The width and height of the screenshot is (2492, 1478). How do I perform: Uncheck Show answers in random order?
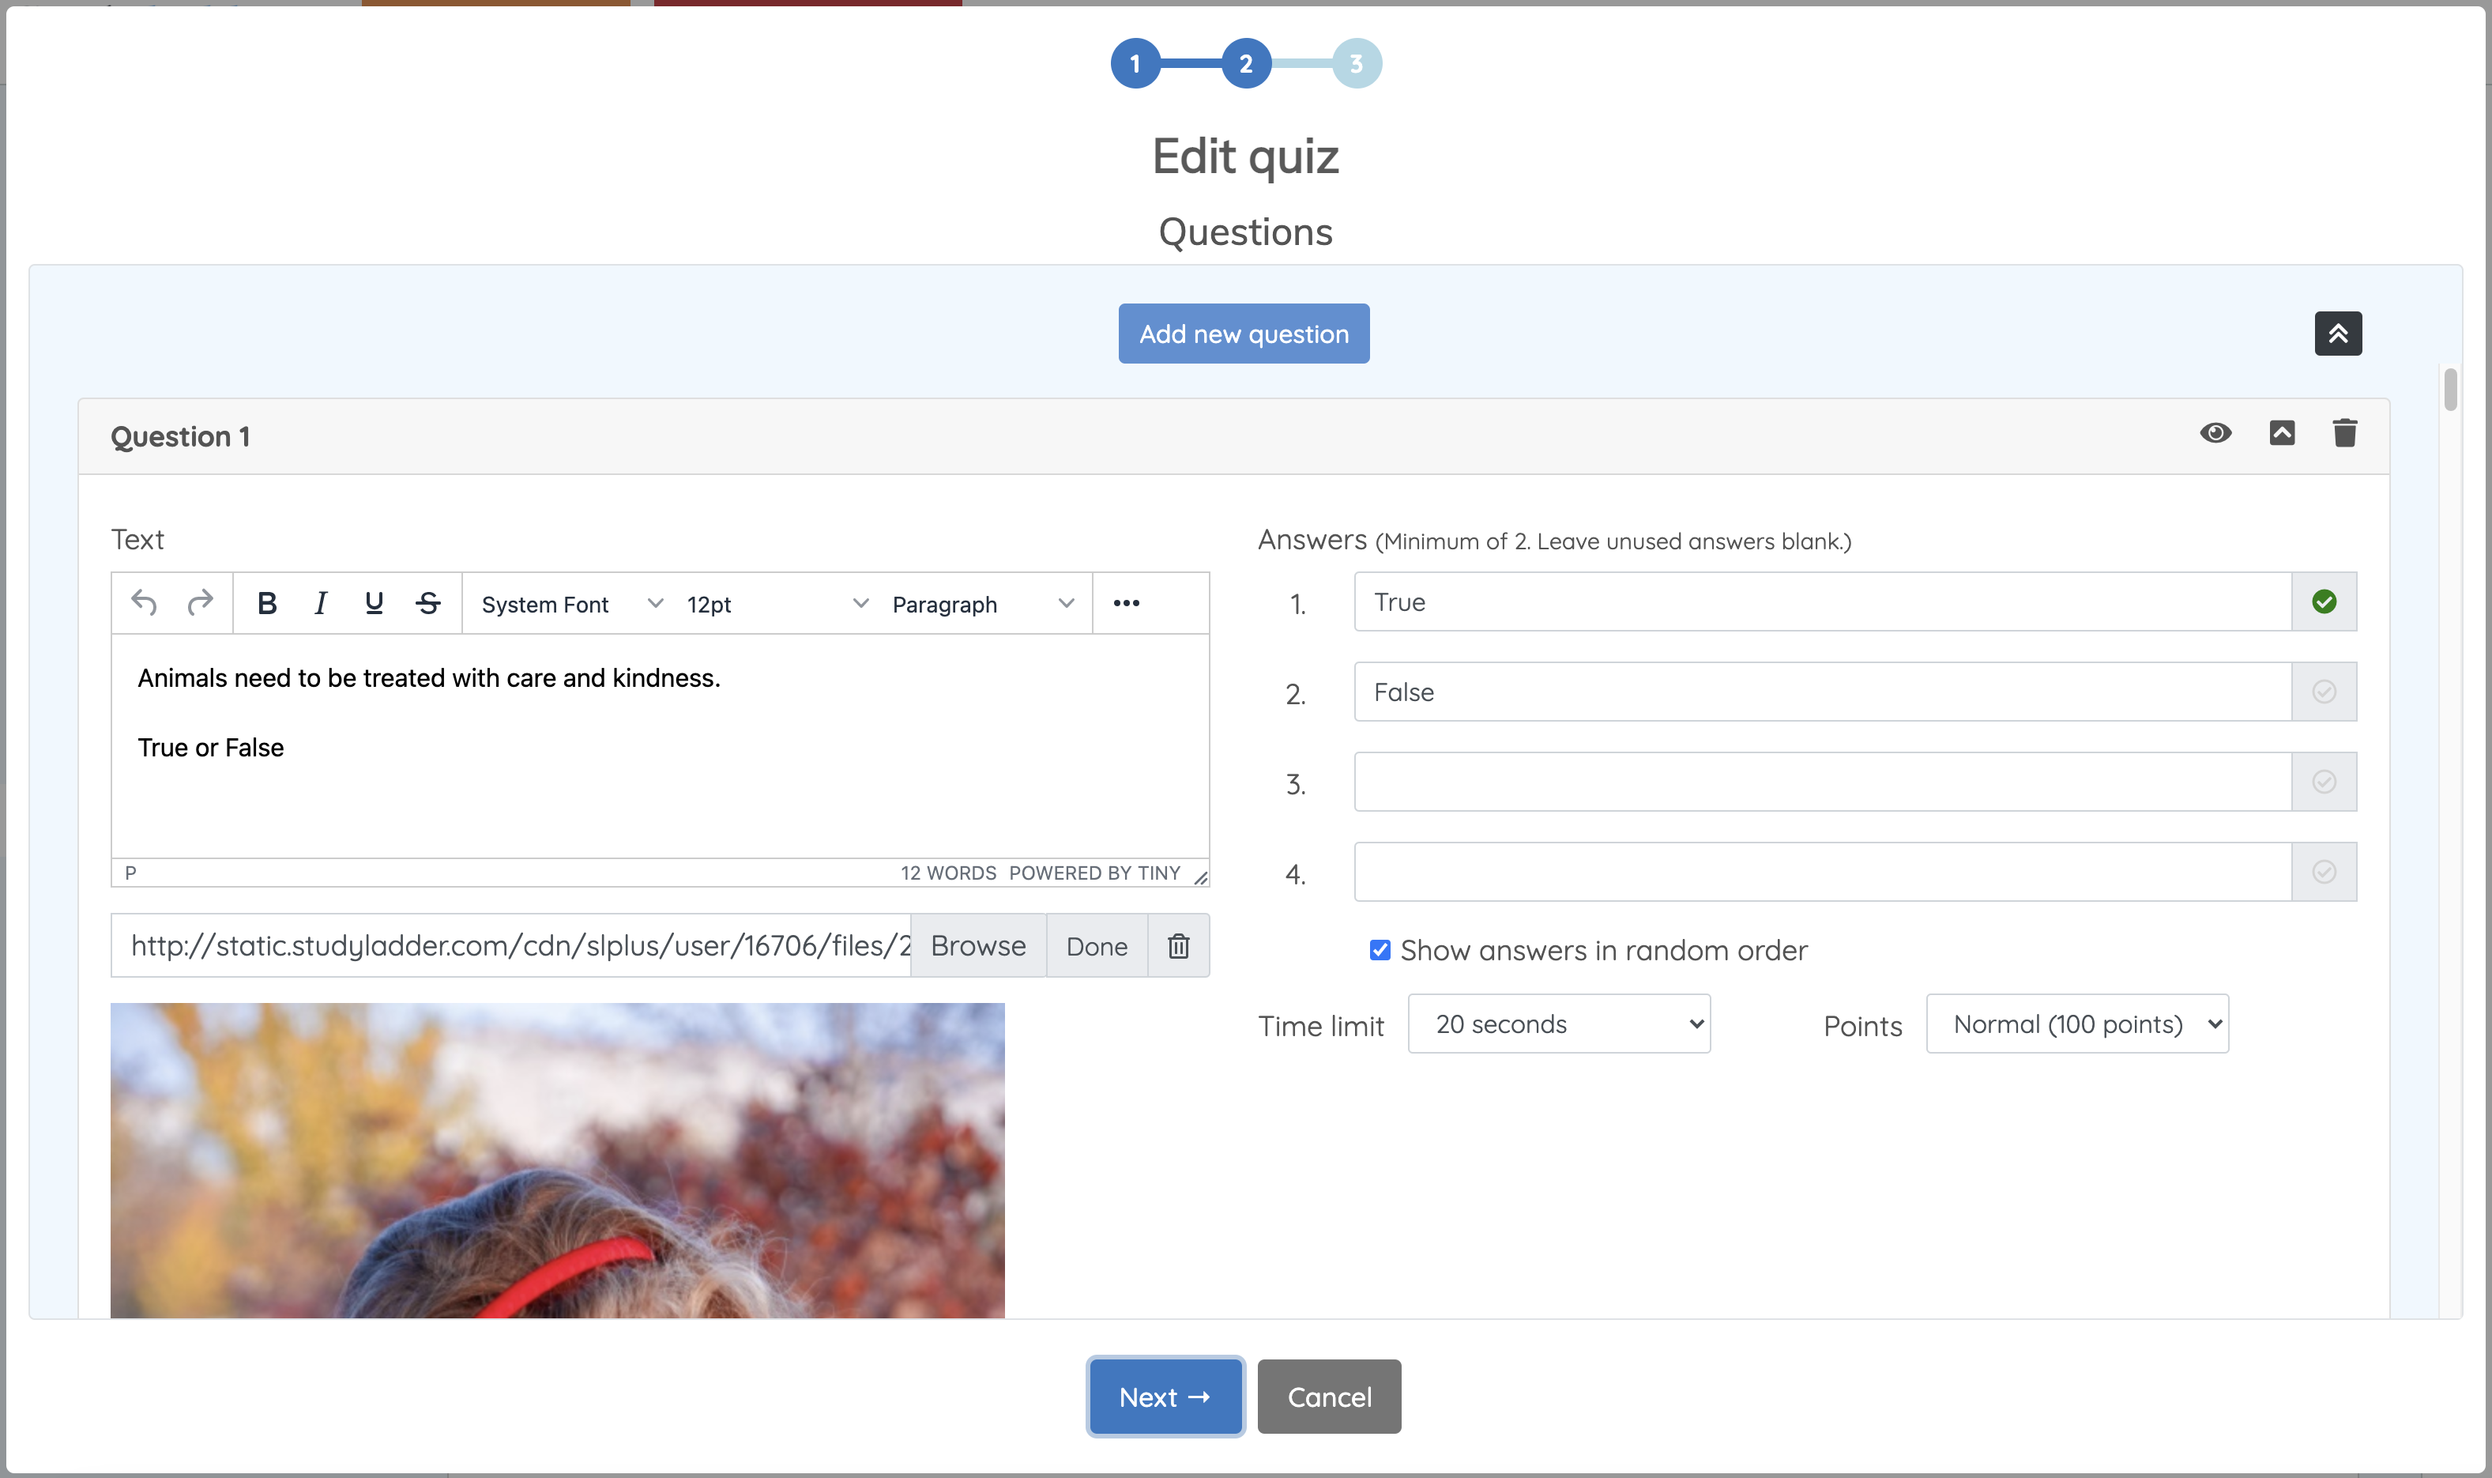[1380, 950]
